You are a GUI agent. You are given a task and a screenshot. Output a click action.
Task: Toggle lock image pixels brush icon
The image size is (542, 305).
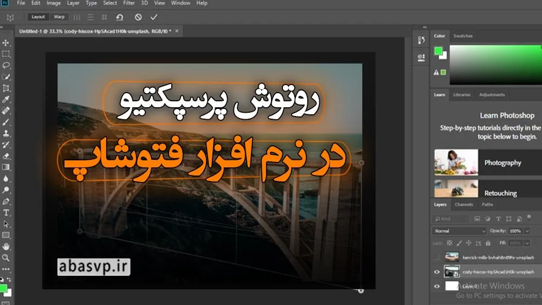459,243
